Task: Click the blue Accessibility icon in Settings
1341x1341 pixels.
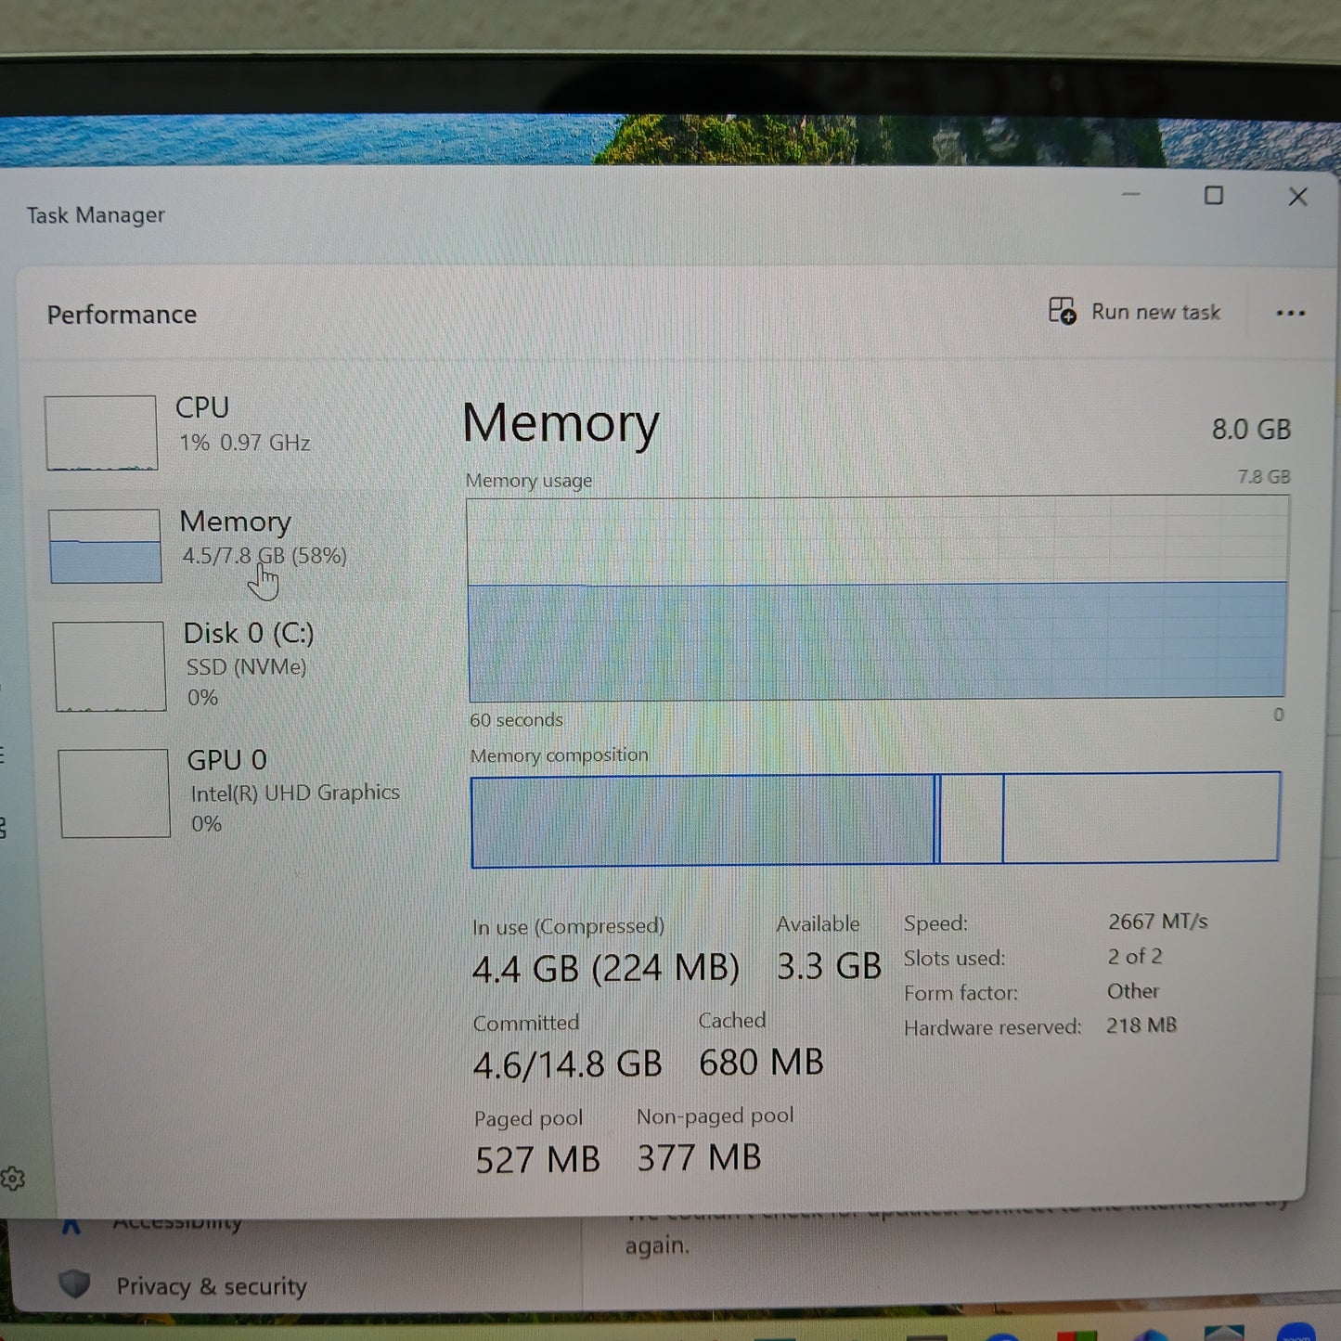Action: pos(71,1226)
